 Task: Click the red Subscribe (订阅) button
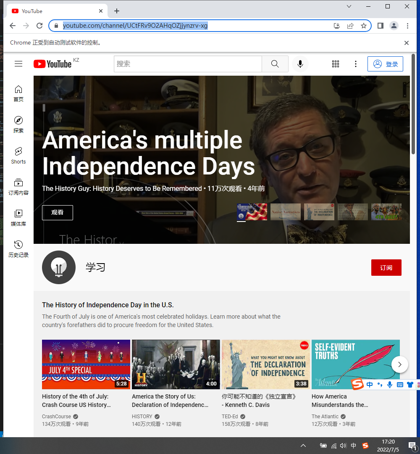point(386,268)
